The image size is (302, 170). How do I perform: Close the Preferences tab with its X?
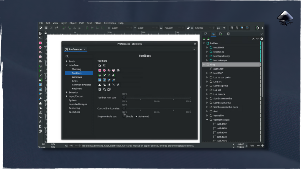tap(85, 50)
